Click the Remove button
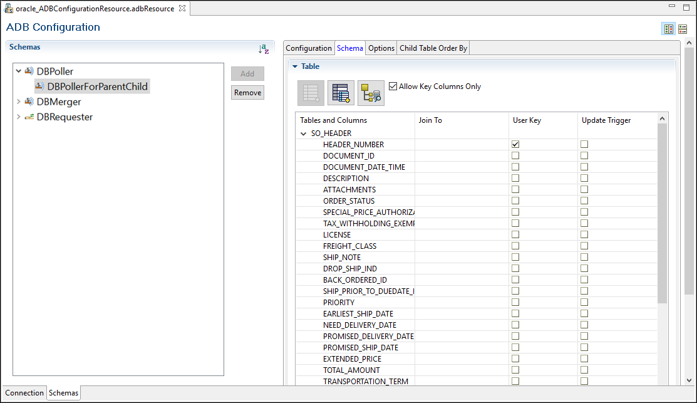Image resolution: width=697 pixels, height=403 pixels. pyautogui.click(x=247, y=93)
